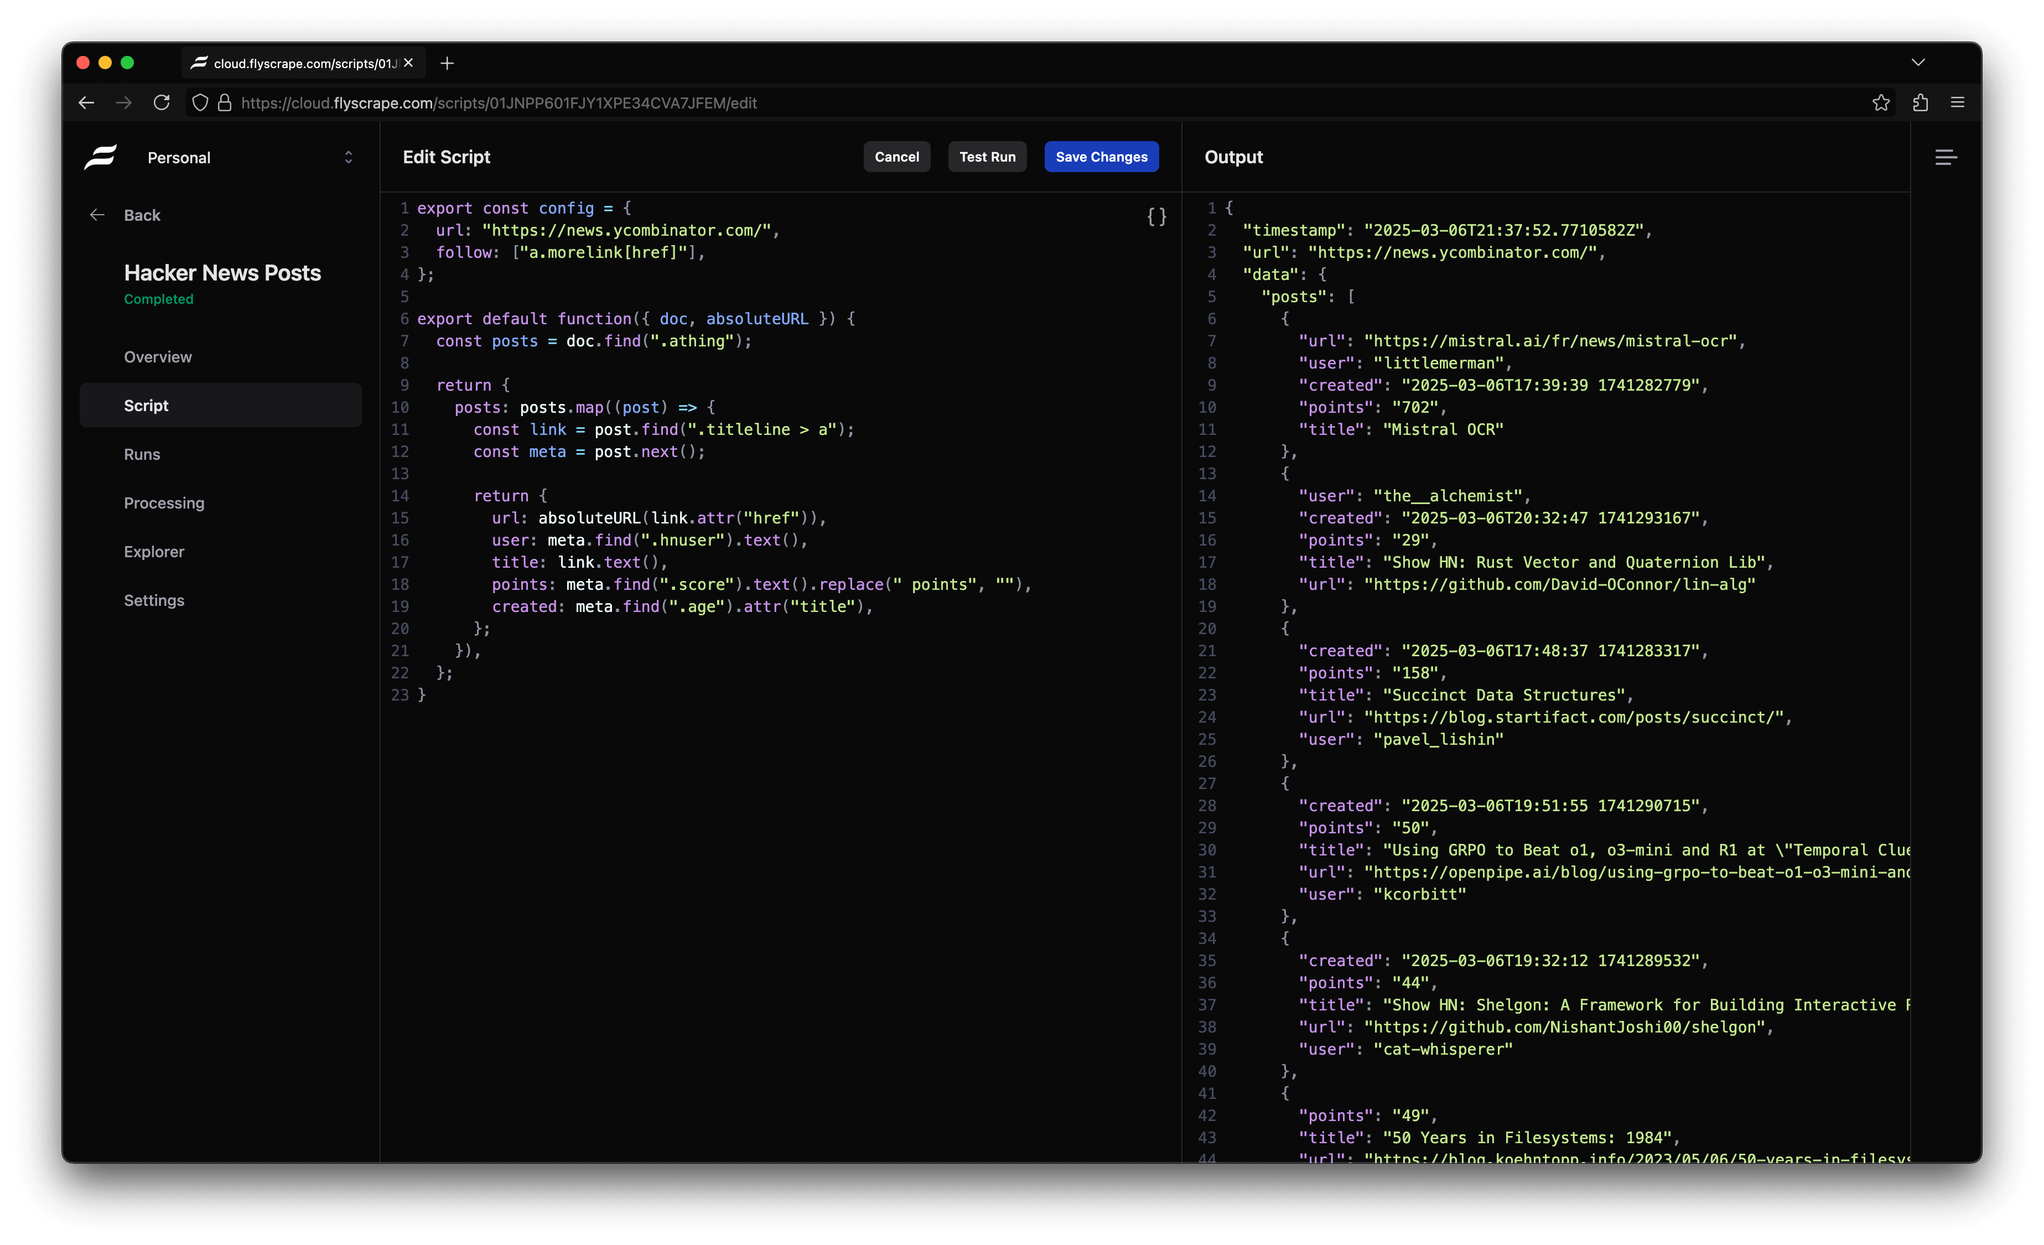Open browser extensions icon
Screen dimensions: 2044x1245
click(x=1921, y=103)
